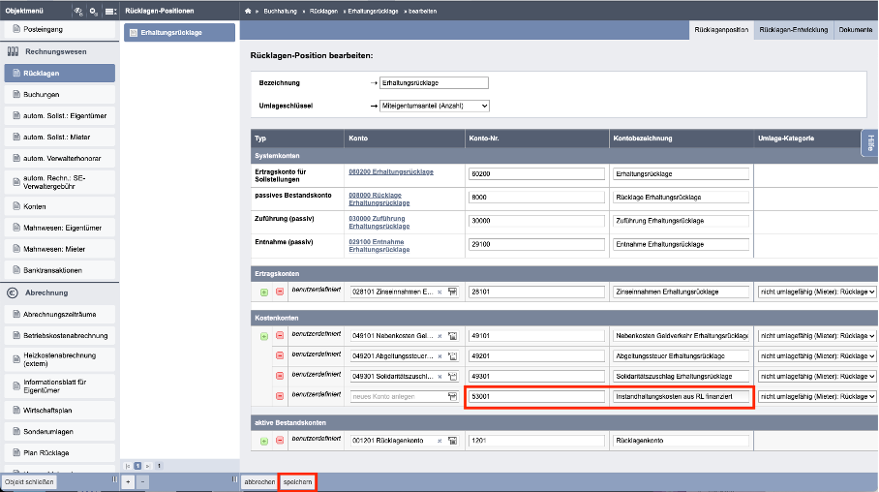Click Rücklagen in the breadcrumb
The image size is (879, 492).
pos(323,12)
